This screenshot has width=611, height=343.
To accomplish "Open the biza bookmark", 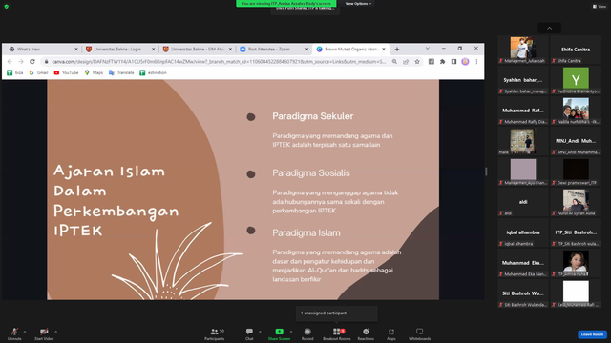I will 15,72.
